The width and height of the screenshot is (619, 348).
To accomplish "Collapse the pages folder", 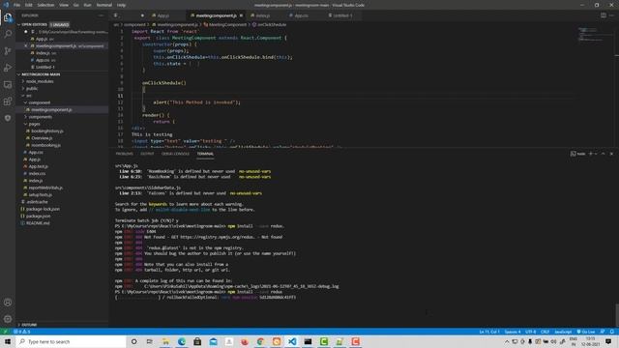I will [34, 124].
